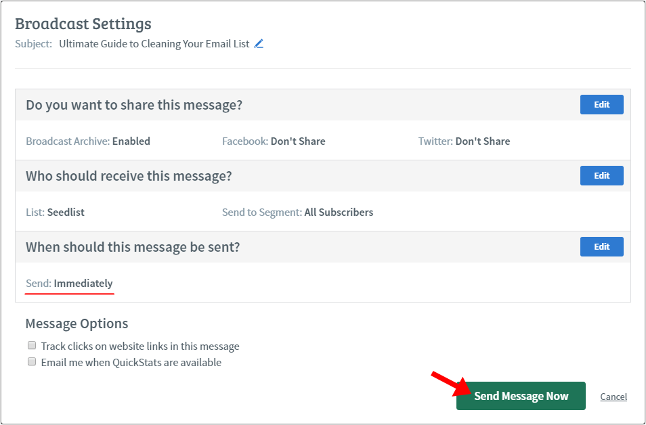Click the Facebook Don't Share setting
The height and width of the screenshot is (425, 646).
(274, 141)
